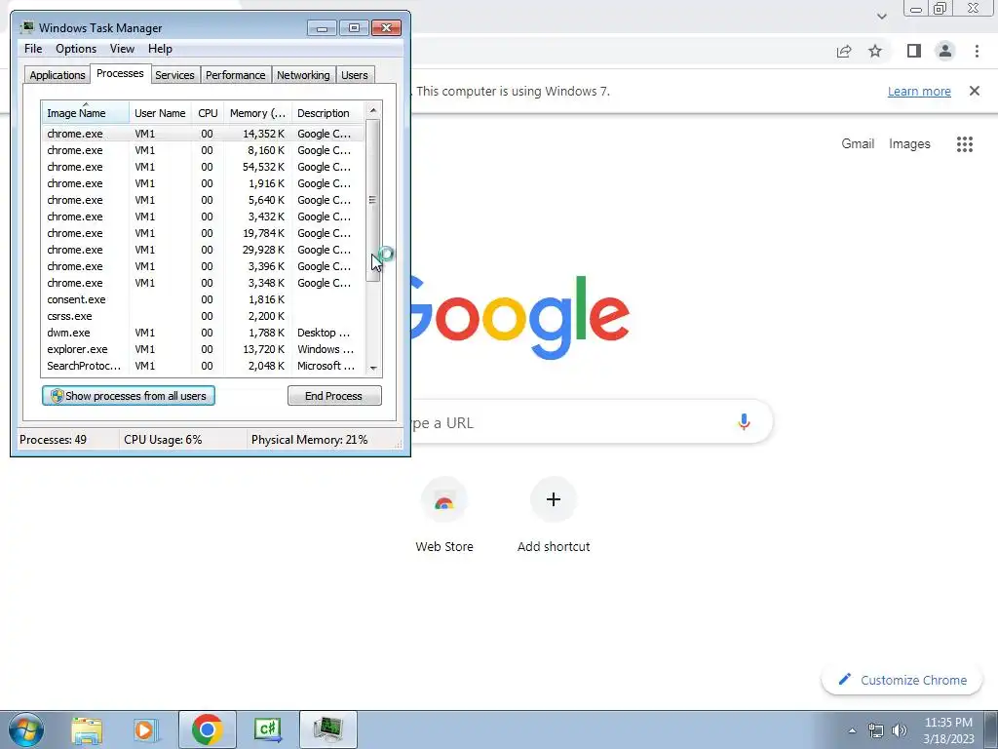Open the C# application taskbar icon
Viewport: 998px width, 749px height.
coord(267,729)
